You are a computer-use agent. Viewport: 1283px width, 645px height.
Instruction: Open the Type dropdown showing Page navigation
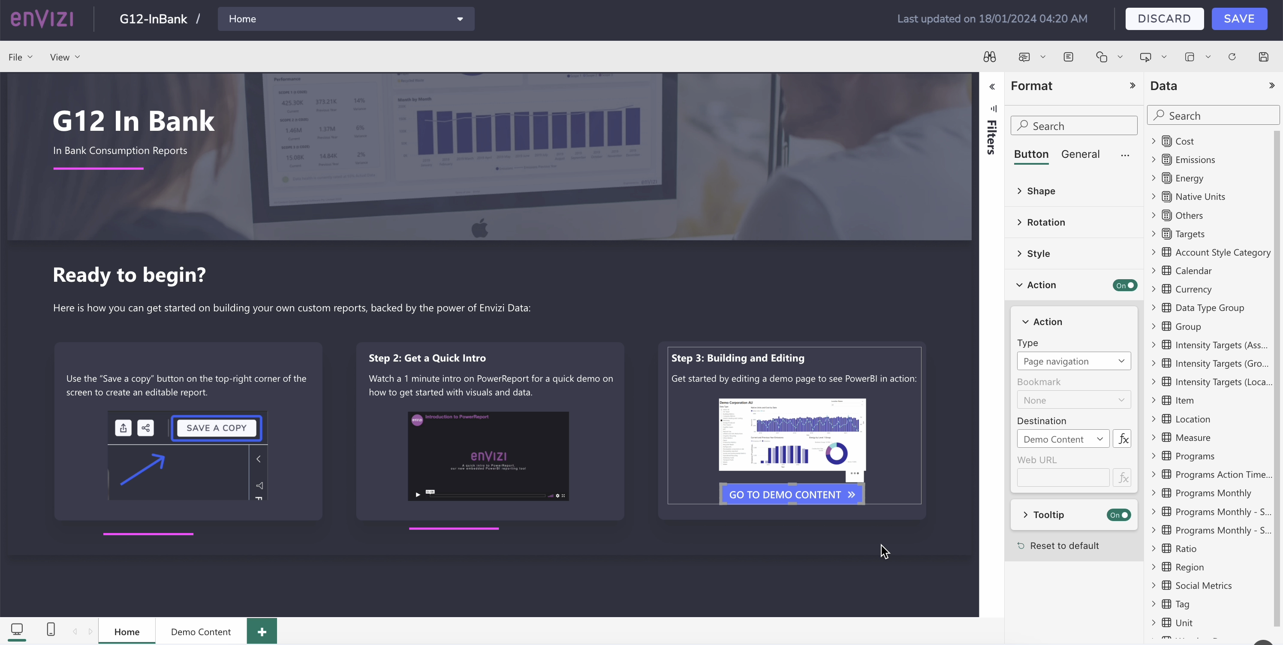(x=1074, y=361)
